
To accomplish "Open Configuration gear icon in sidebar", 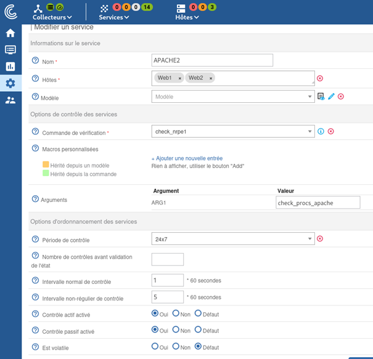I will pos(10,83).
